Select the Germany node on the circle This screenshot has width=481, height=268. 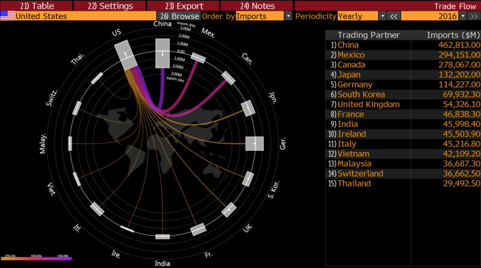[x=255, y=144]
